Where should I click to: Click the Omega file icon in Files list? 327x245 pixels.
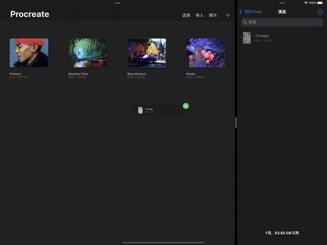click(247, 38)
